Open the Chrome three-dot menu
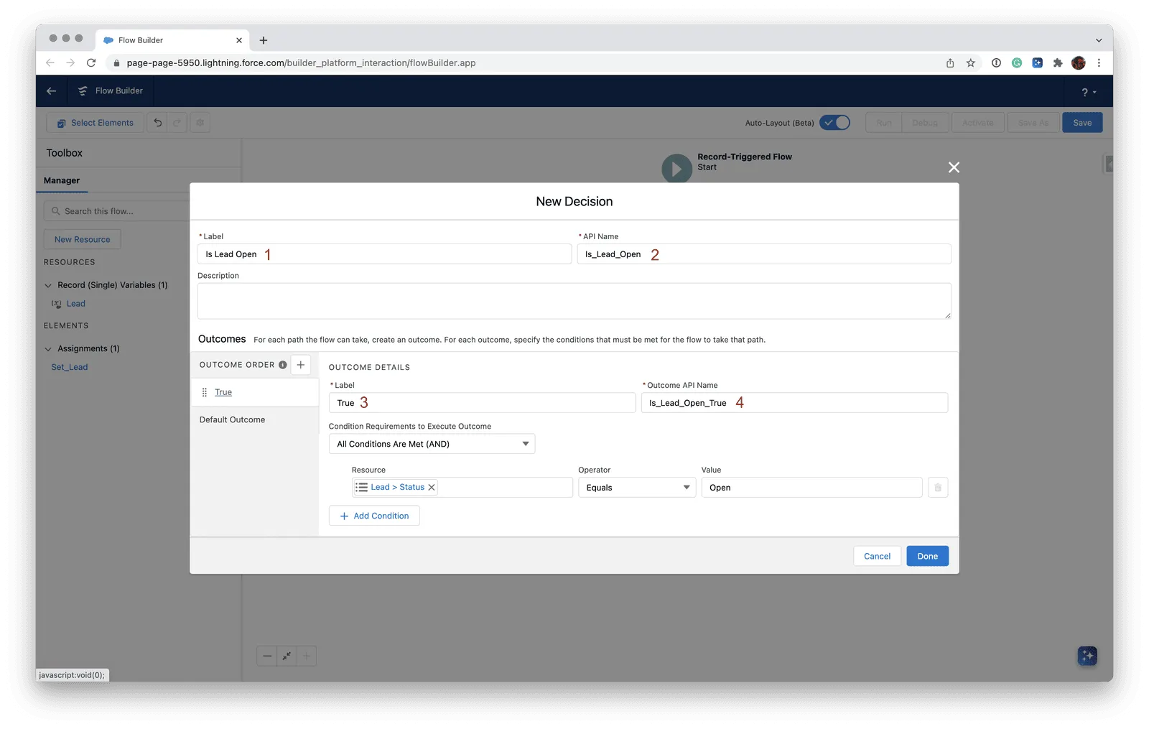The width and height of the screenshot is (1149, 729). (1099, 63)
